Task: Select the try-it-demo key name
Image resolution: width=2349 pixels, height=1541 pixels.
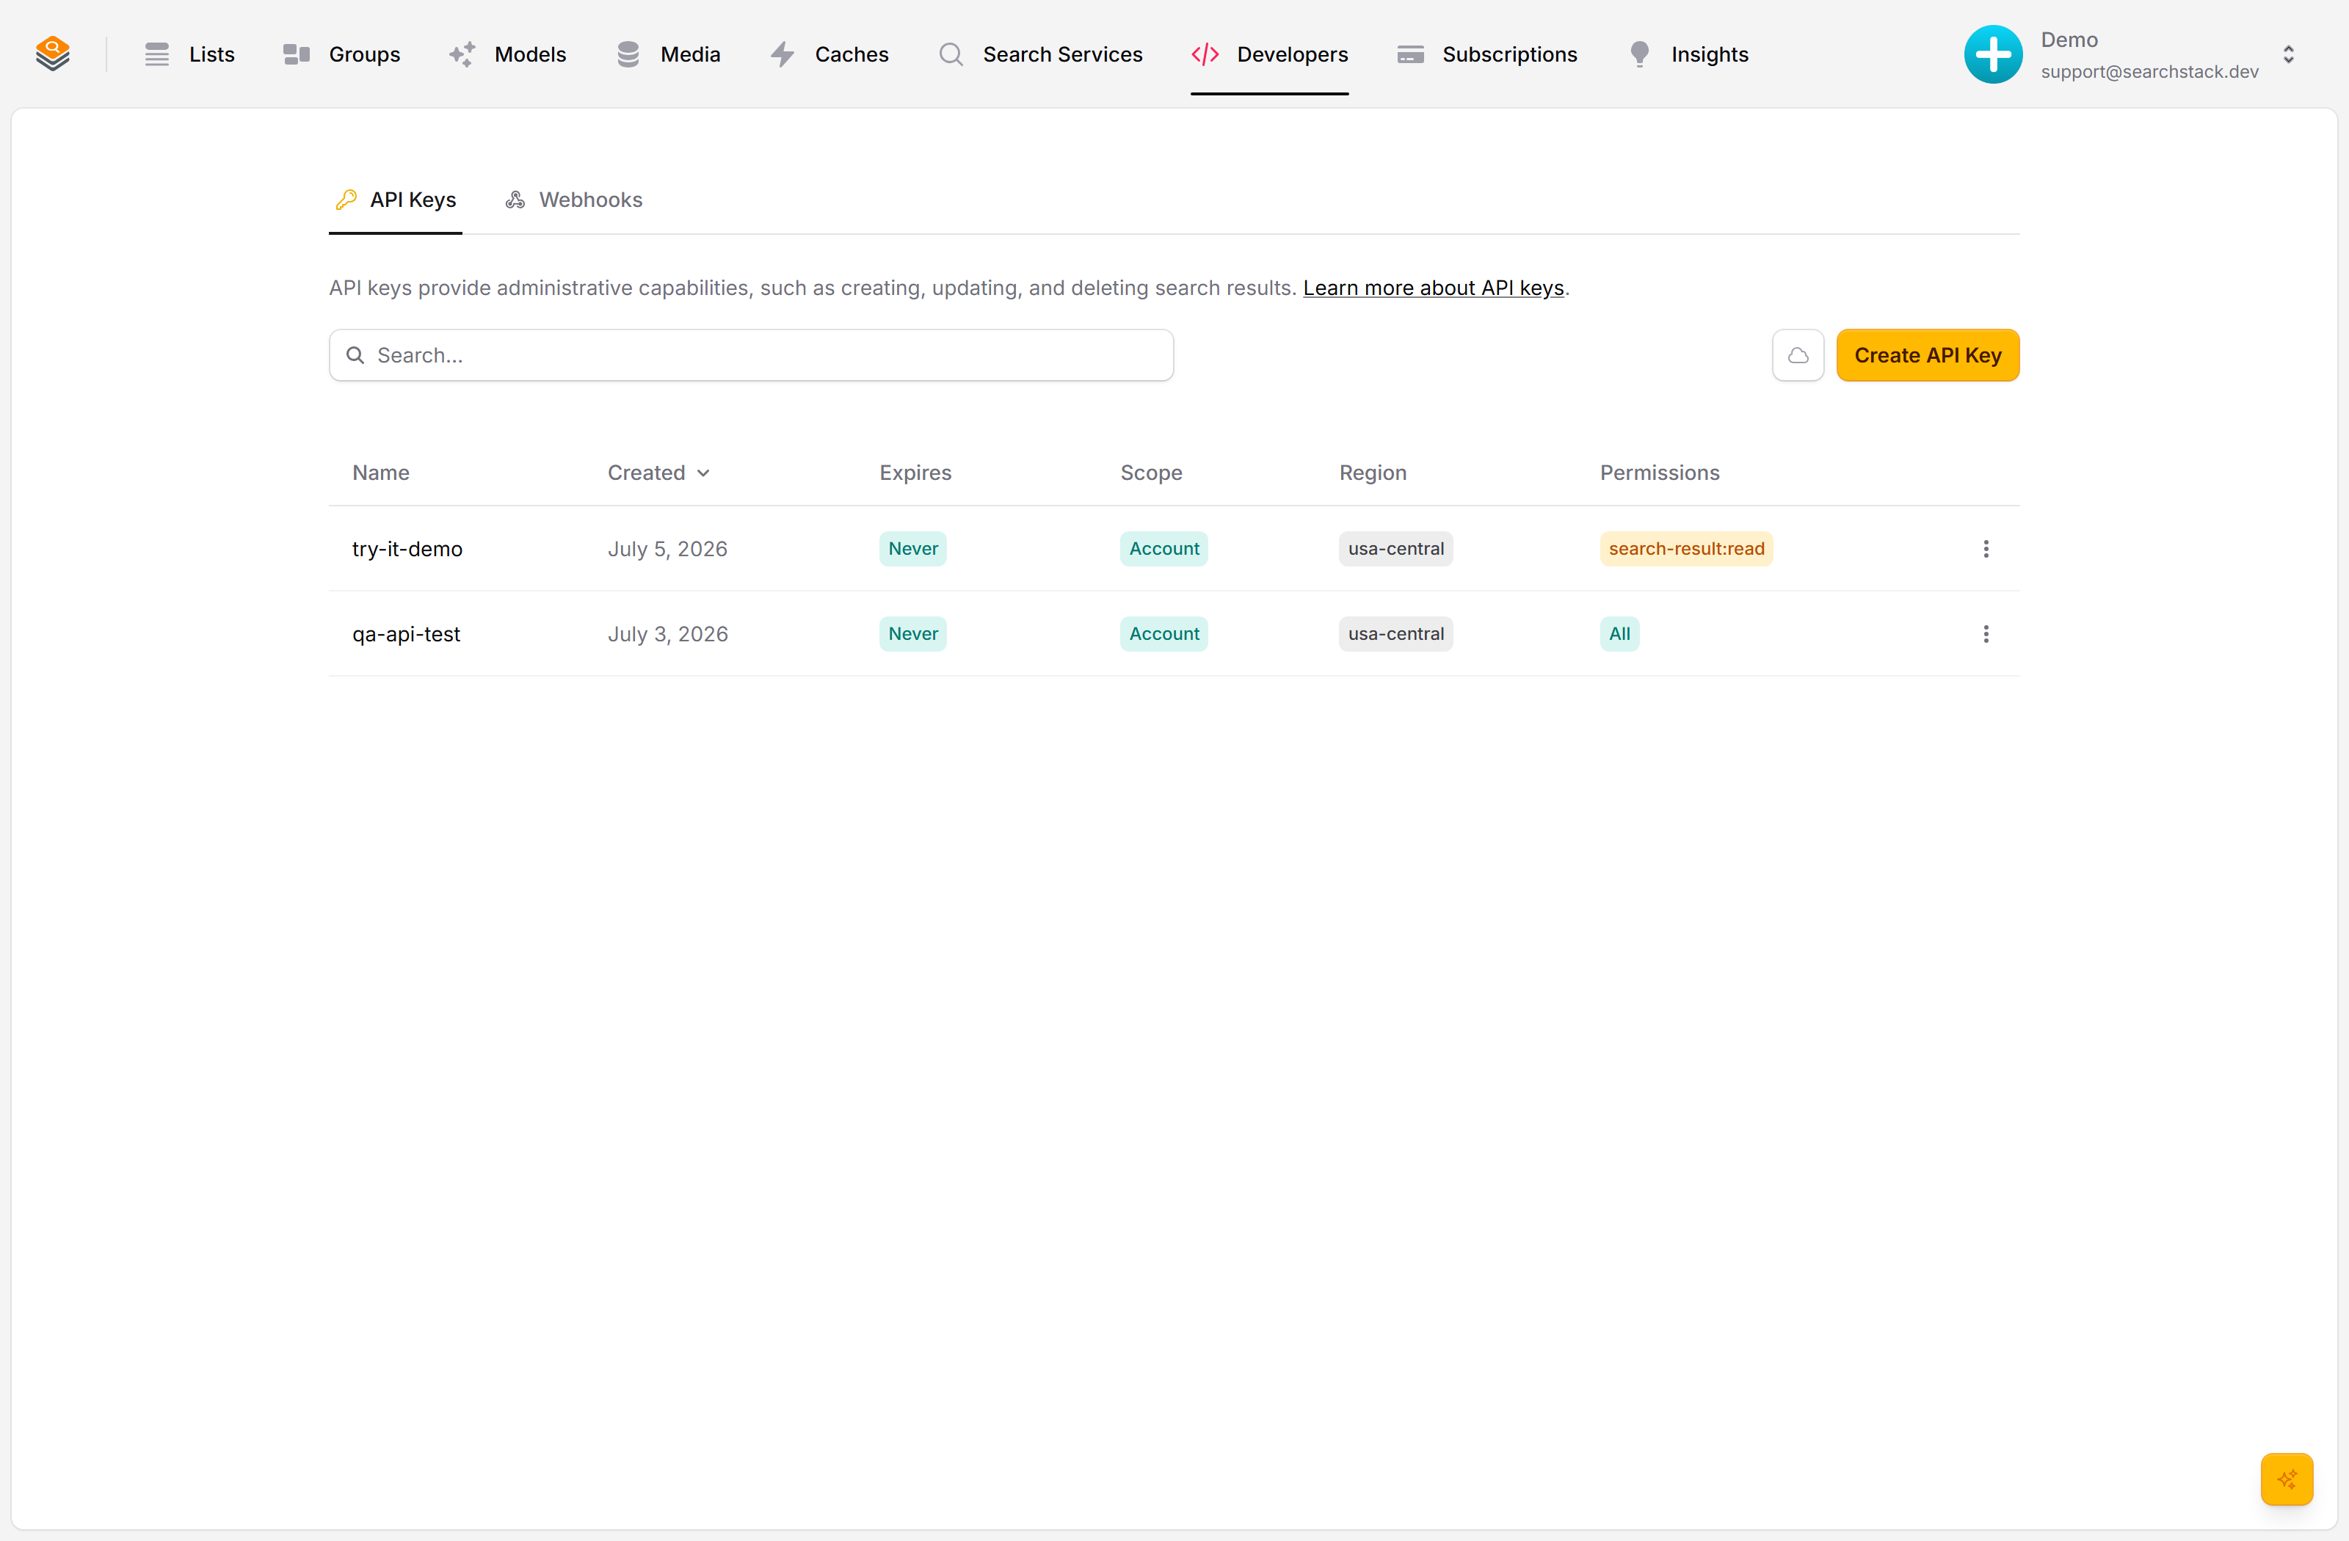Action: 407,549
